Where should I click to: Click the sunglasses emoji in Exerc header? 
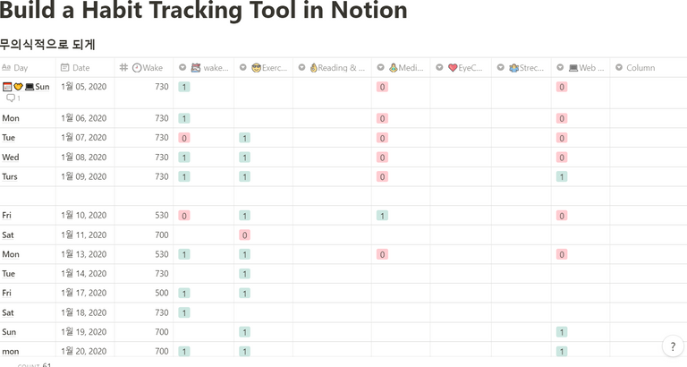click(x=257, y=68)
